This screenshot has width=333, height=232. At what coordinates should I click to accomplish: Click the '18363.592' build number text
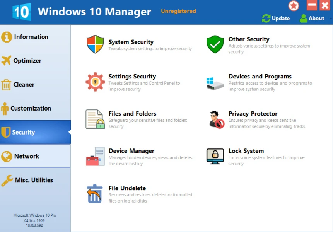(x=34, y=225)
